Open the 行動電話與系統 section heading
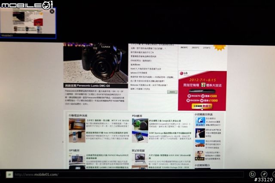The width and height of the screenshot is (275, 183). (78, 116)
